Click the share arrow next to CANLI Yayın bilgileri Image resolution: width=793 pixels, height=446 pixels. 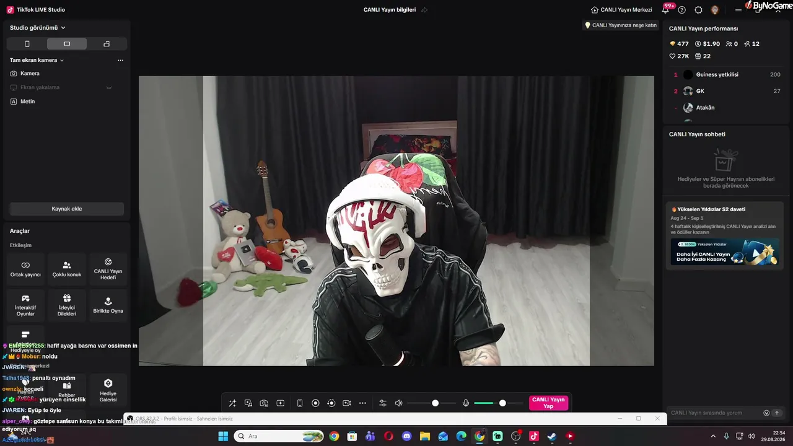[424, 10]
